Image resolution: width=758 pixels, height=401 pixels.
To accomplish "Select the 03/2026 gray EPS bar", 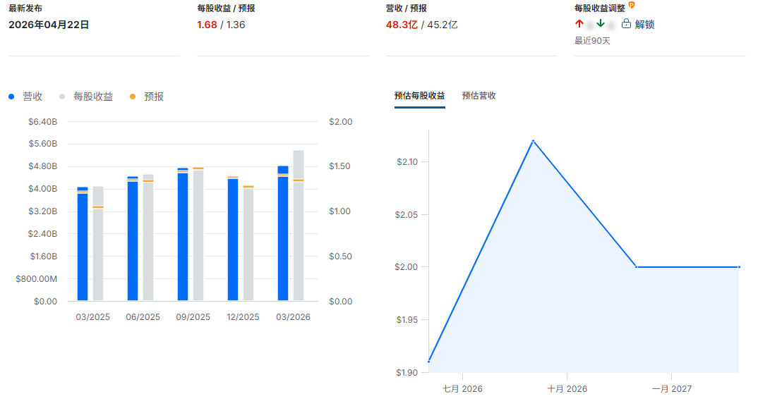I will tap(299, 226).
